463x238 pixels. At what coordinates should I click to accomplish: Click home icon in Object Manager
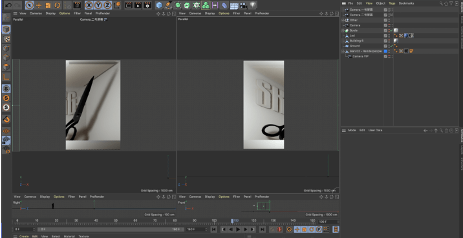coord(446,3)
